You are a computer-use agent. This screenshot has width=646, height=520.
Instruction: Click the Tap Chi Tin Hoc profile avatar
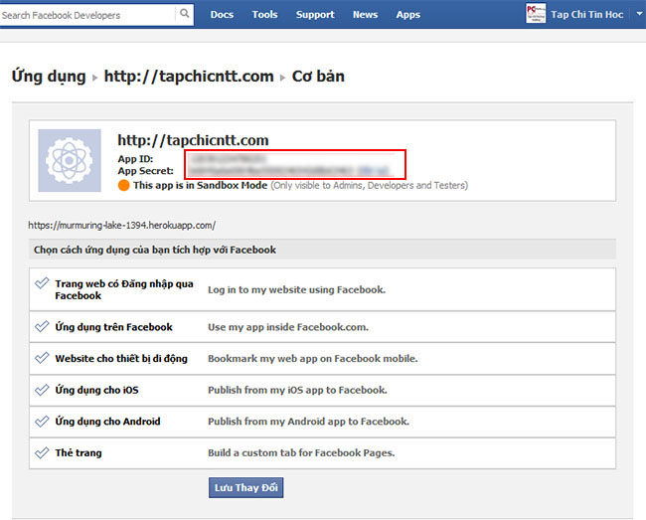pyautogui.click(x=536, y=14)
